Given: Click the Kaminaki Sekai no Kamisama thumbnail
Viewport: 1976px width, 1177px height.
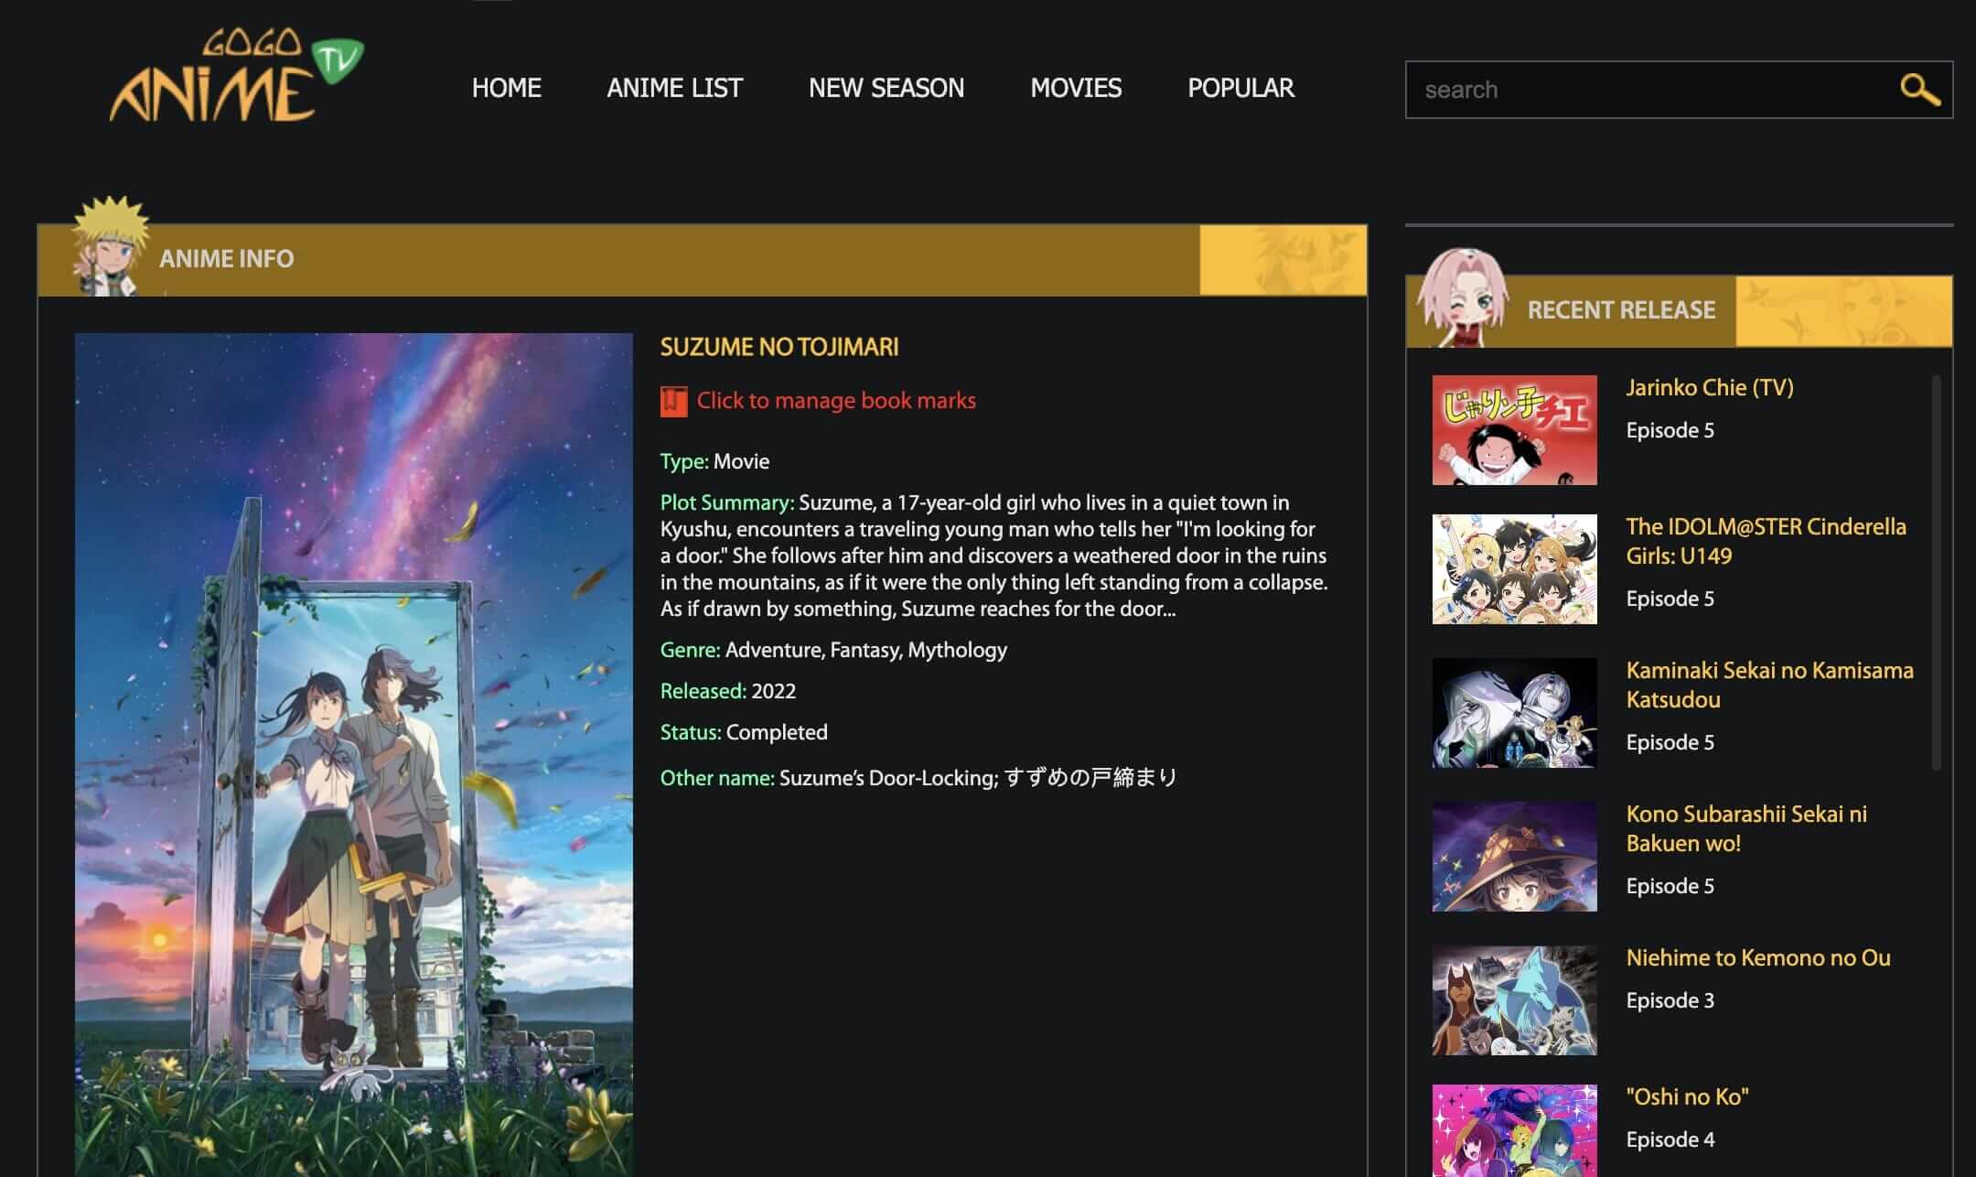Looking at the screenshot, I should click(x=1514, y=713).
